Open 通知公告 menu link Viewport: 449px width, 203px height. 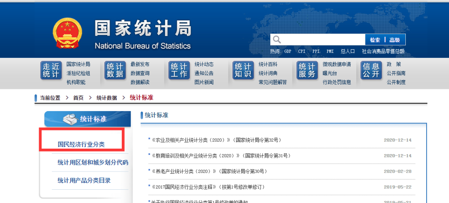click(x=204, y=73)
